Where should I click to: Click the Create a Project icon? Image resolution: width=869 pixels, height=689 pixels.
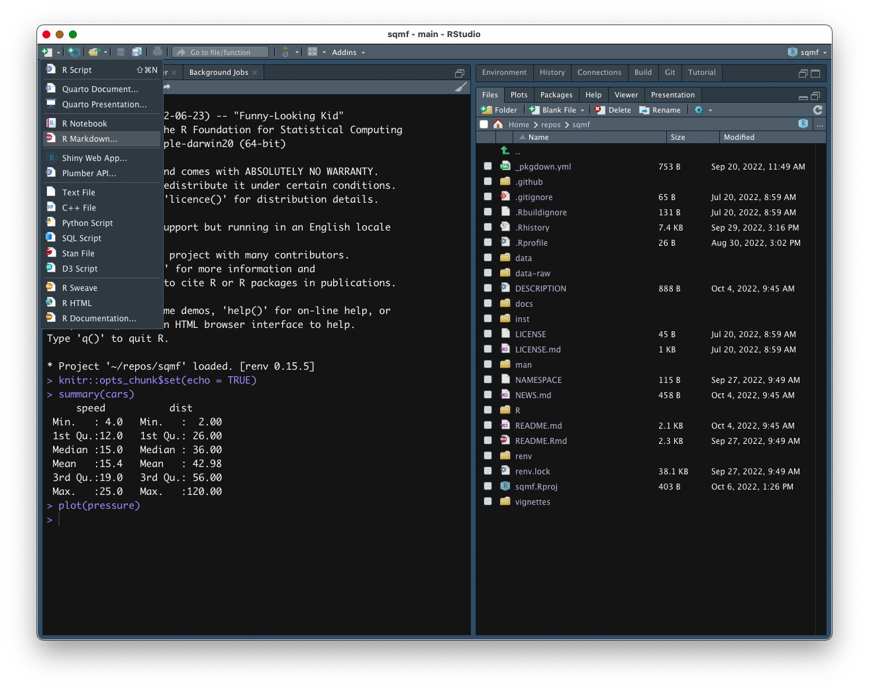pyautogui.click(x=74, y=52)
